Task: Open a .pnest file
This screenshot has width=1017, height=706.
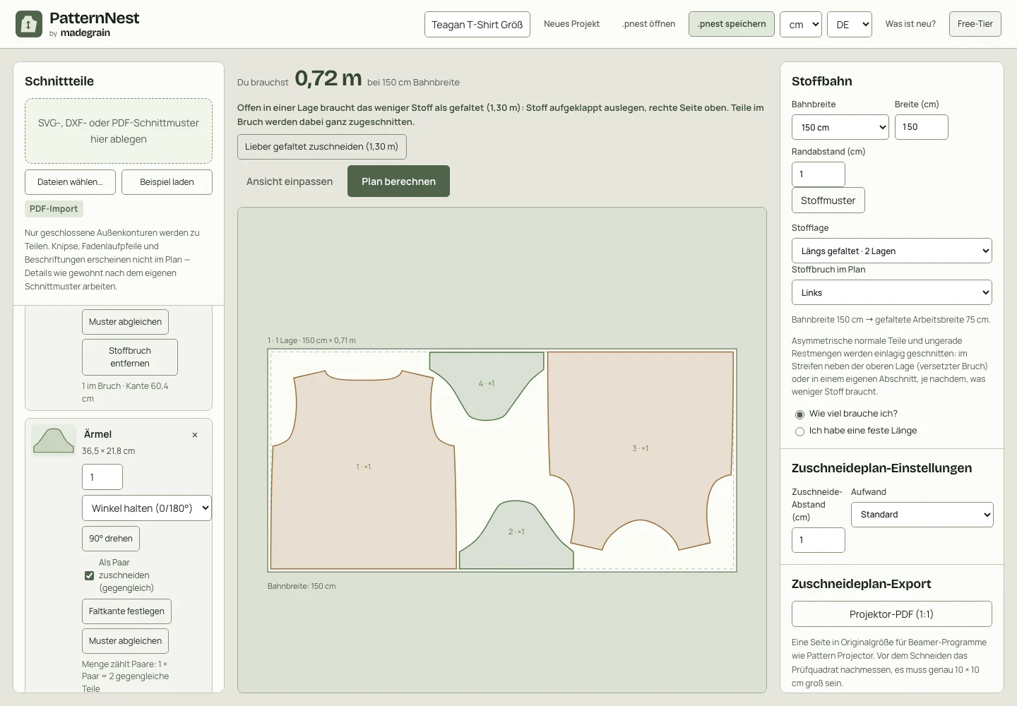Action: click(648, 24)
